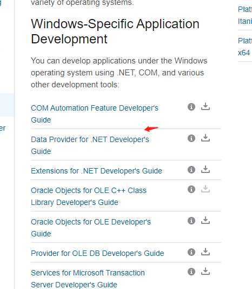Open info for Provider for OLE DB

tap(191, 252)
